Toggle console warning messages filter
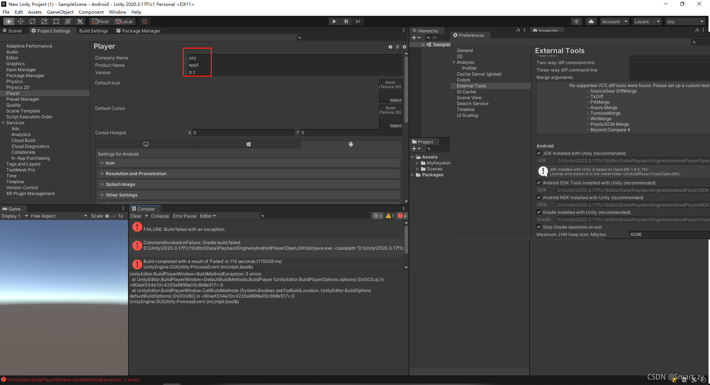The height and width of the screenshot is (385, 710). pyautogui.click(x=390, y=216)
